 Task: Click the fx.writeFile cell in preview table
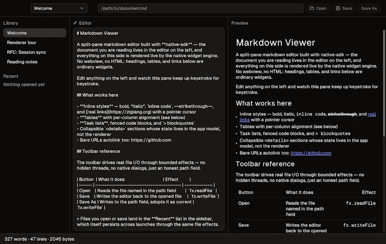[360, 225]
